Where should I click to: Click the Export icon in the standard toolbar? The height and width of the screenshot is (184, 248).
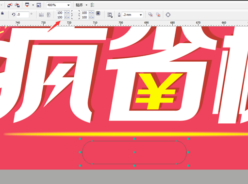[x=17, y=5]
